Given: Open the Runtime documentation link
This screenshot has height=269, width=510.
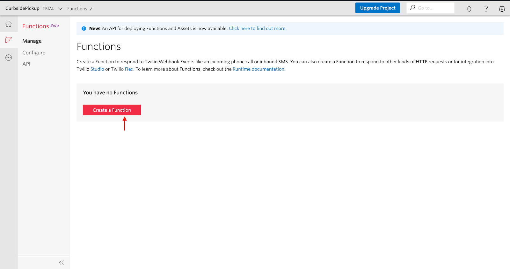Looking at the screenshot, I should point(259,69).
